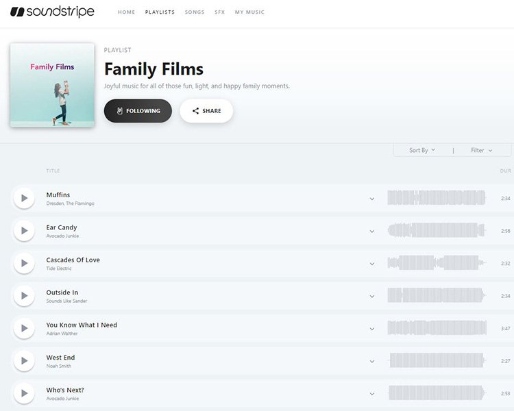
Task: Open artist Sounds Like Sander
Action: point(66,301)
